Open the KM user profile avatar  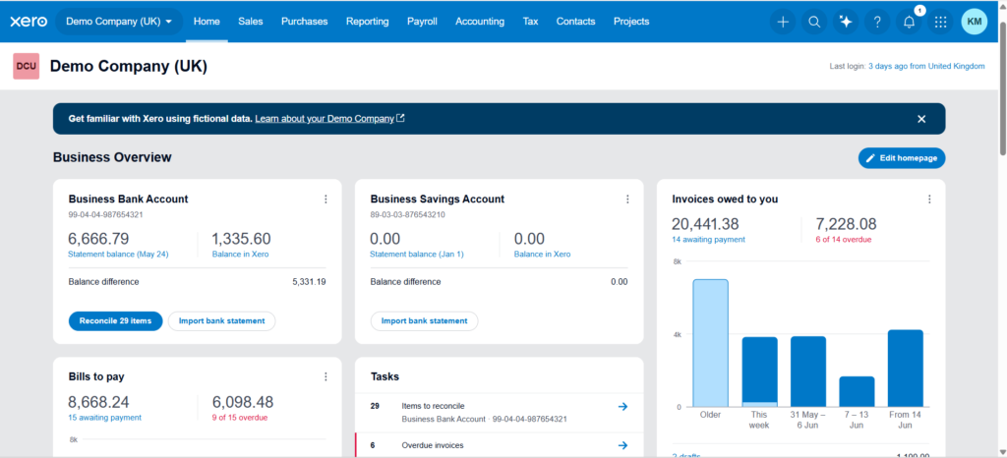(x=975, y=22)
